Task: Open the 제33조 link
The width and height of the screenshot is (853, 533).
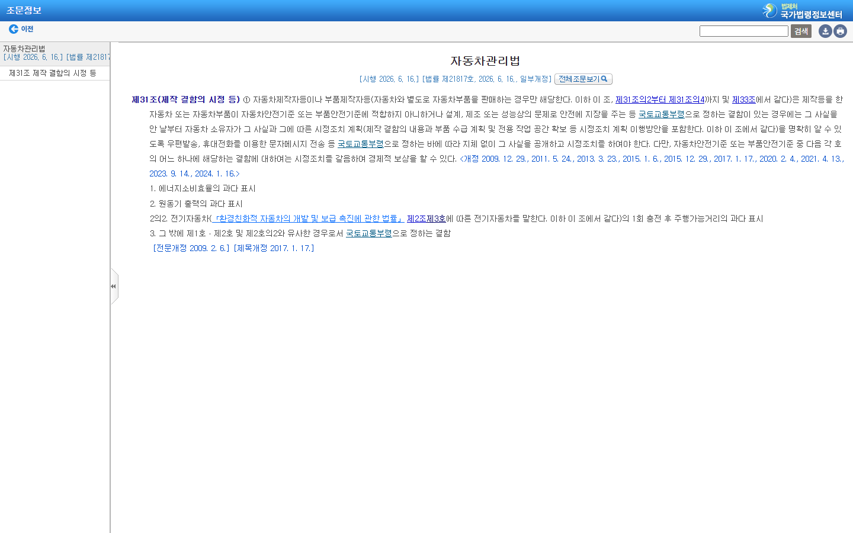Action: tap(743, 99)
